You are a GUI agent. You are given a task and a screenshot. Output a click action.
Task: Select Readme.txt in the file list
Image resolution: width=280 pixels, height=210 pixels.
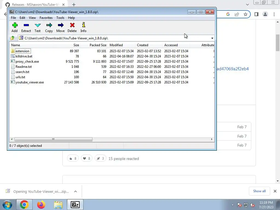24,67
